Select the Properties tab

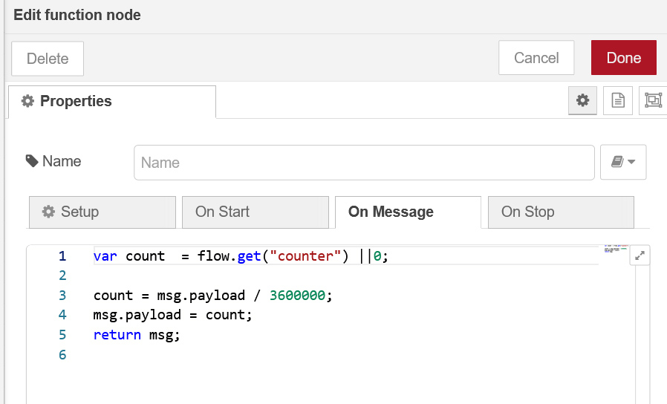point(112,101)
